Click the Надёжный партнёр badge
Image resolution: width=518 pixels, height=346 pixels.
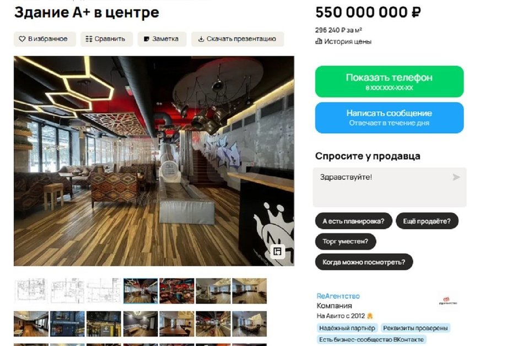(x=347, y=328)
